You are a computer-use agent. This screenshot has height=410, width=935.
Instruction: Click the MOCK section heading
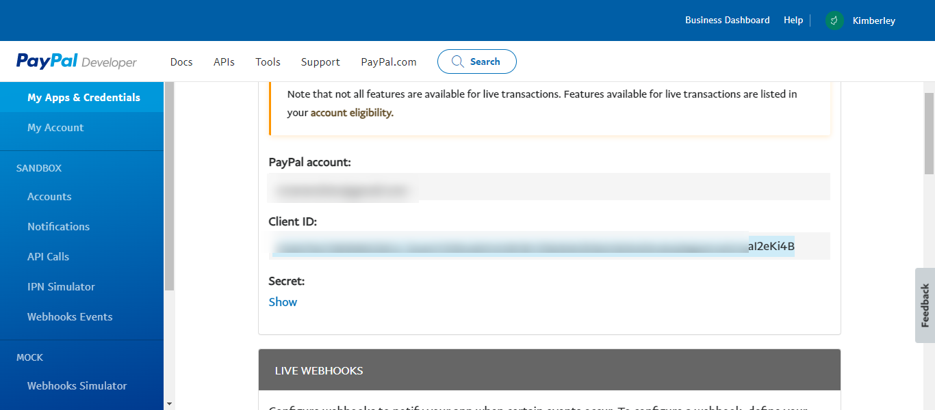tap(29, 357)
